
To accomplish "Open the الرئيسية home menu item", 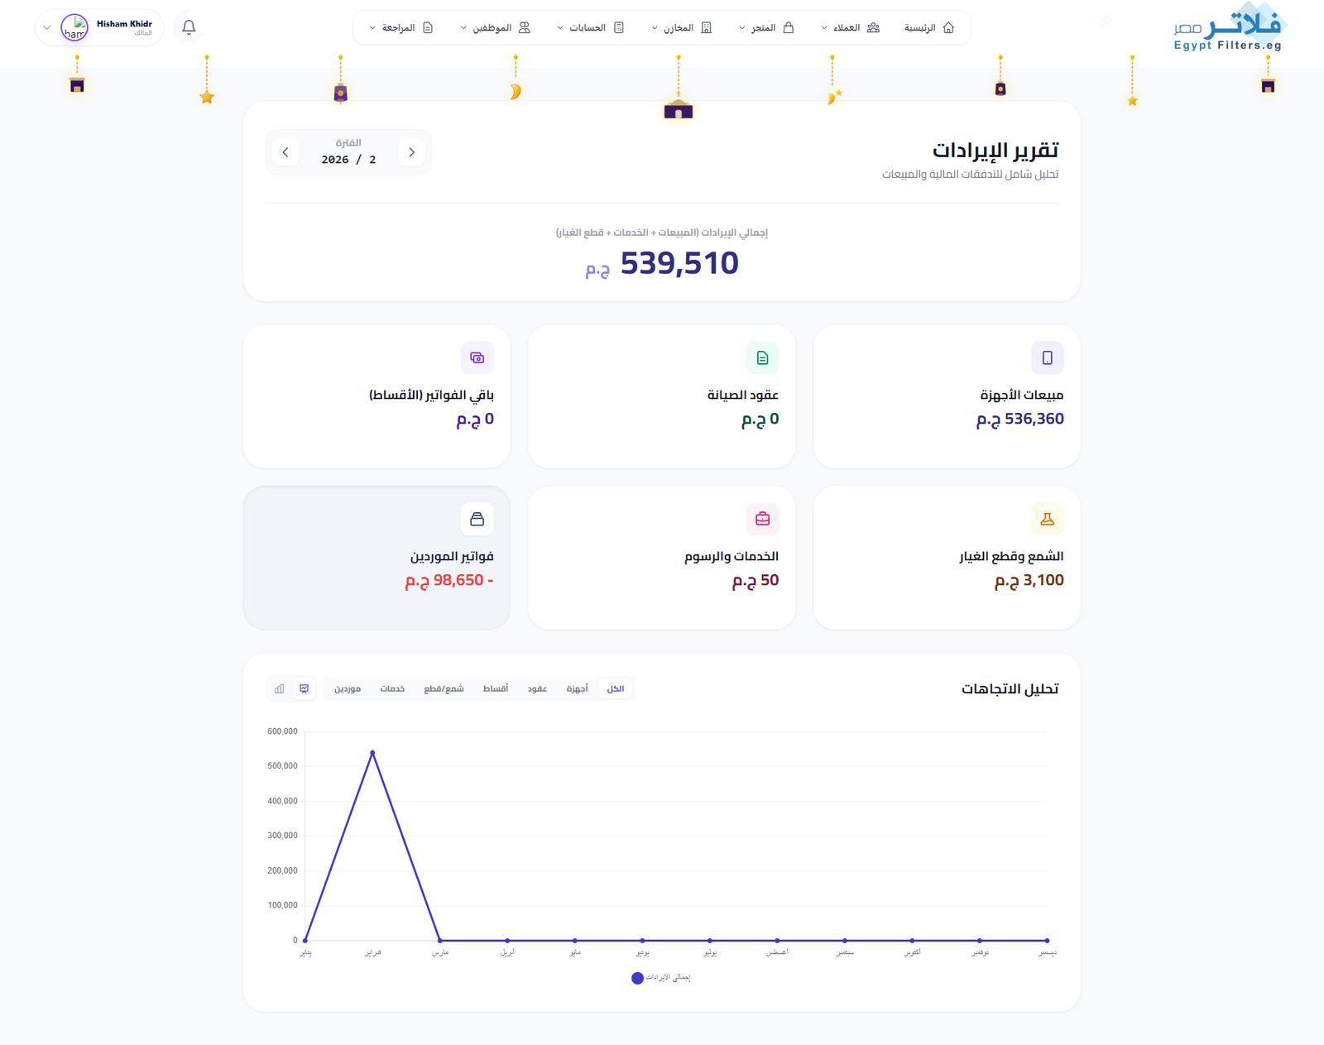I will [928, 28].
